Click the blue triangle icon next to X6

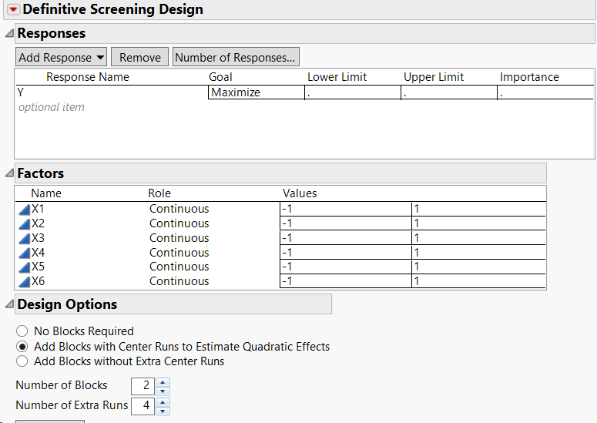click(x=24, y=281)
